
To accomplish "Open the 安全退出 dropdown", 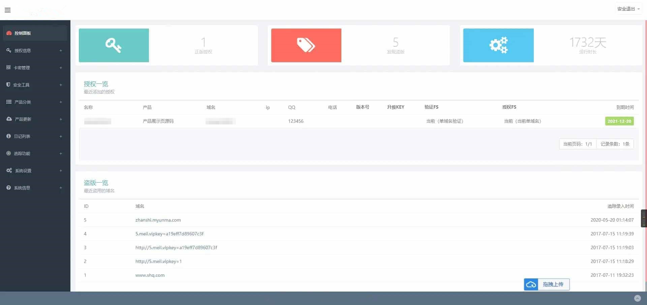I will 628,9.
